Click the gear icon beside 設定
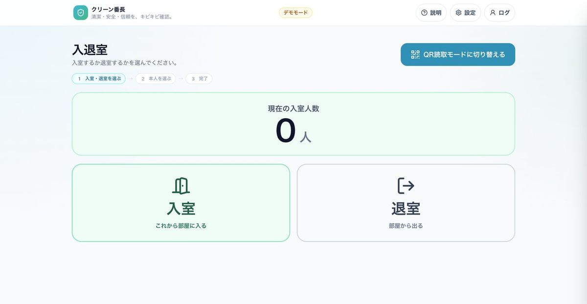The height and width of the screenshot is (304, 587). coord(458,13)
